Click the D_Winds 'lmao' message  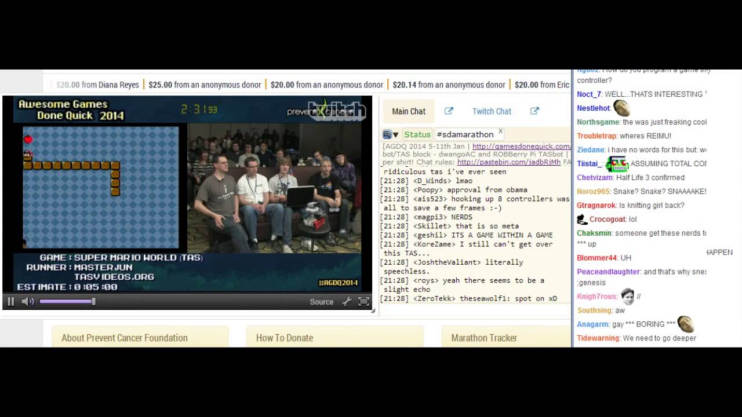pyautogui.click(x=426, y=181)
